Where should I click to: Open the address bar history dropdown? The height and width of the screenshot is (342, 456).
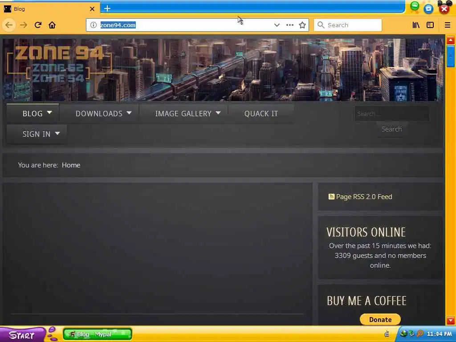pyautogui.click(x=277, y=25)
